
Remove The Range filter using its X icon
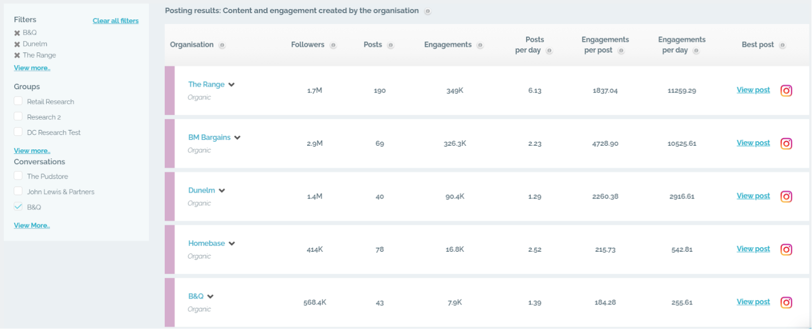click(x=17, y=55)
